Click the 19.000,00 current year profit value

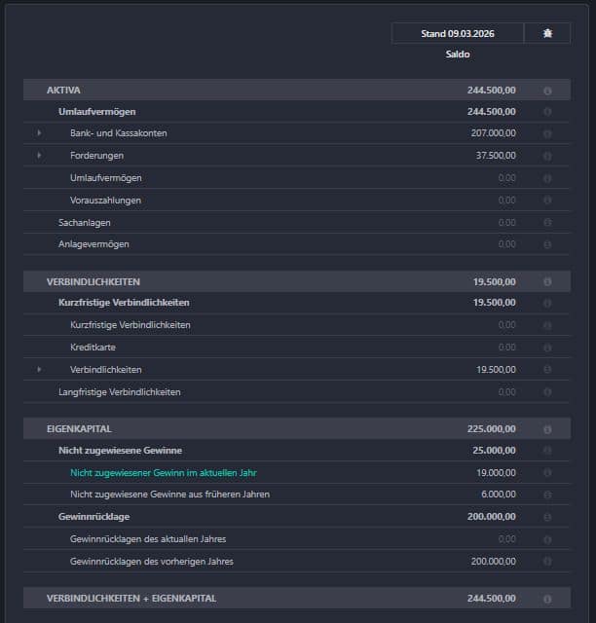pos(497,473)
